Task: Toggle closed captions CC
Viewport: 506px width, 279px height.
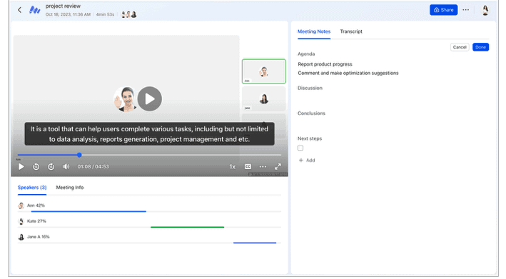Action: click(x=248, y=166)
